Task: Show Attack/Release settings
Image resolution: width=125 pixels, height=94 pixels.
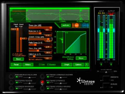Action: pyautogui.click(x=81, y=58)
